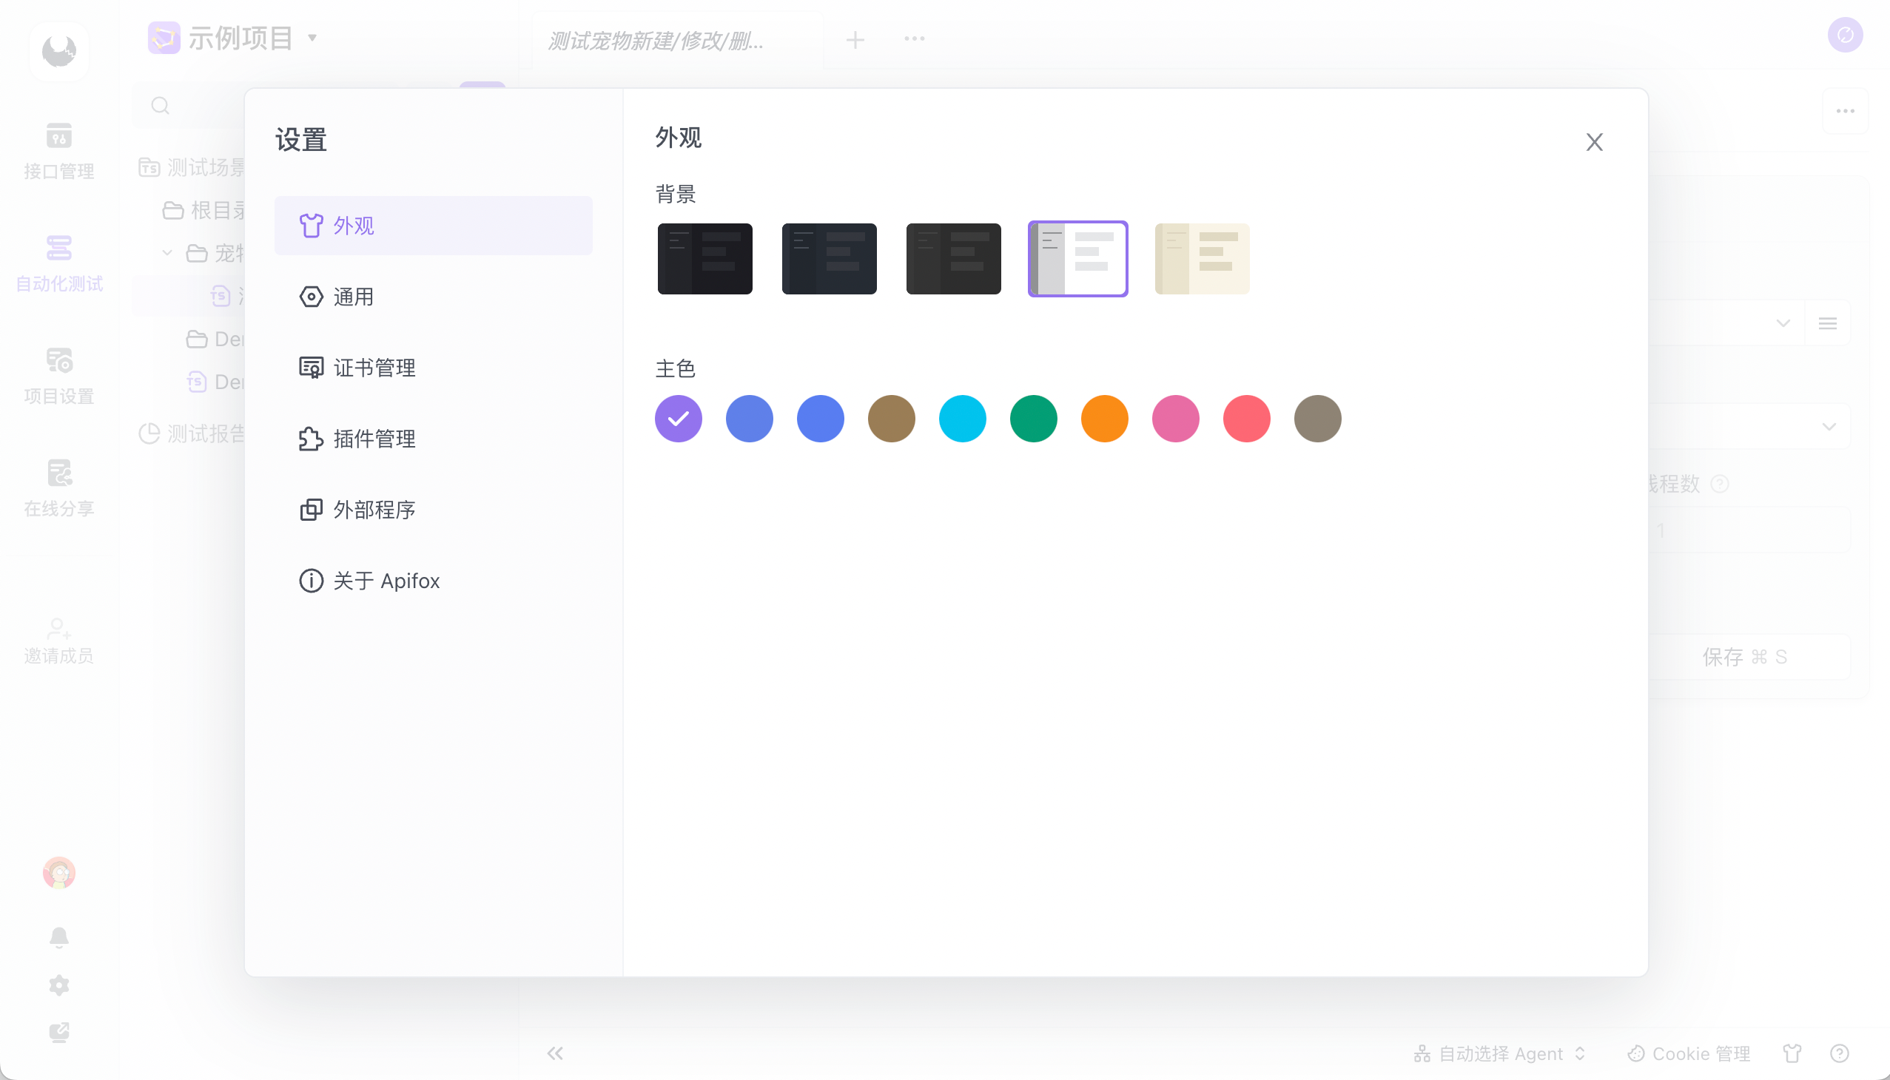The height and width of the screenshot is (1080, 1890).
Task: Open the 自动选择 Agent selector
Action: click(1499, 1053)
